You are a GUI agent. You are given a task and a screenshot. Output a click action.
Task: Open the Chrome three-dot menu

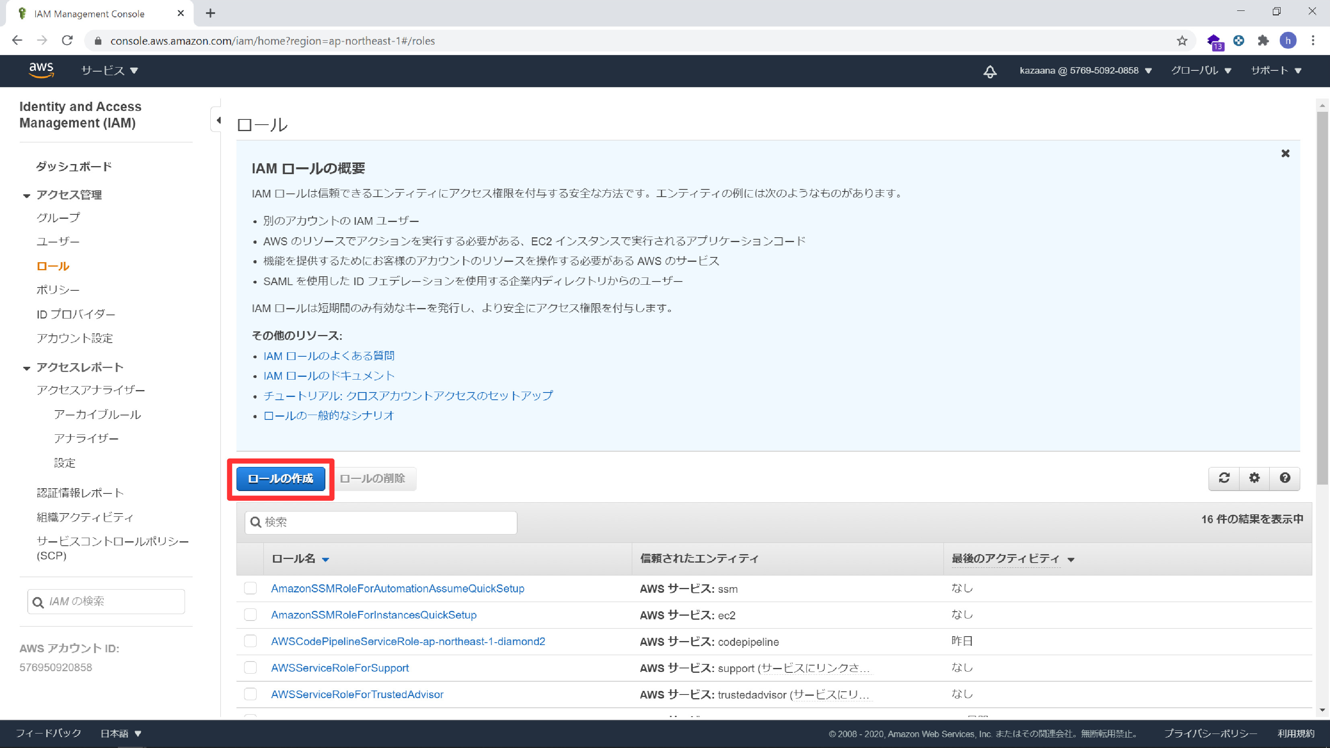pyautogui.click(x=1313, y=41)
